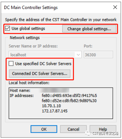Uncheck the Use global settings checkbox
122x139 pixels.
click(8, 28)
